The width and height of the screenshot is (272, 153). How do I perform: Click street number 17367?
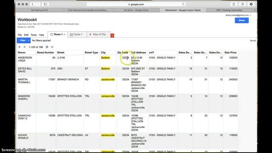coord(52,79)
